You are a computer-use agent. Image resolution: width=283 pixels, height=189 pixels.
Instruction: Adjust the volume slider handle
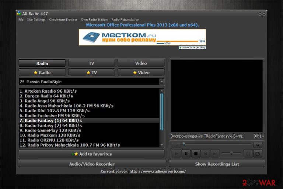[x=231, y=153]
